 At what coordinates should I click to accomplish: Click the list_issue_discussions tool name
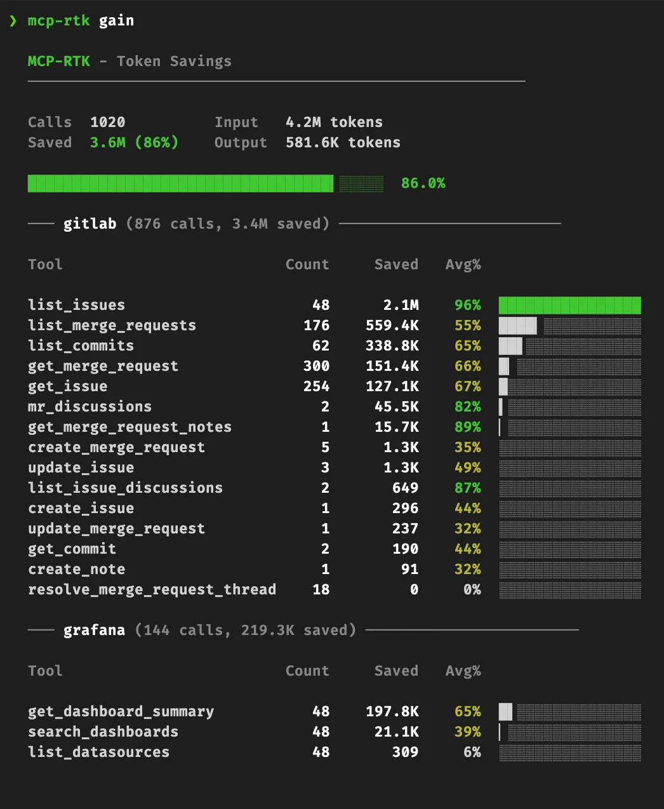click(125, 488)
